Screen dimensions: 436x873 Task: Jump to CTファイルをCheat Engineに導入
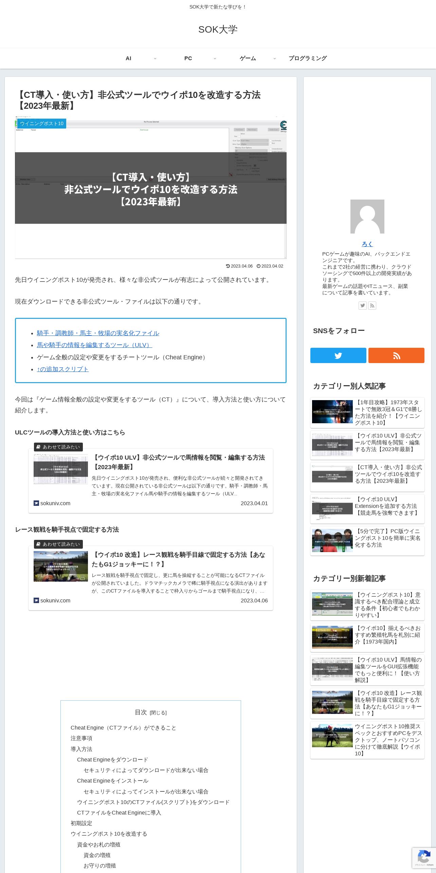coord(119,812)
